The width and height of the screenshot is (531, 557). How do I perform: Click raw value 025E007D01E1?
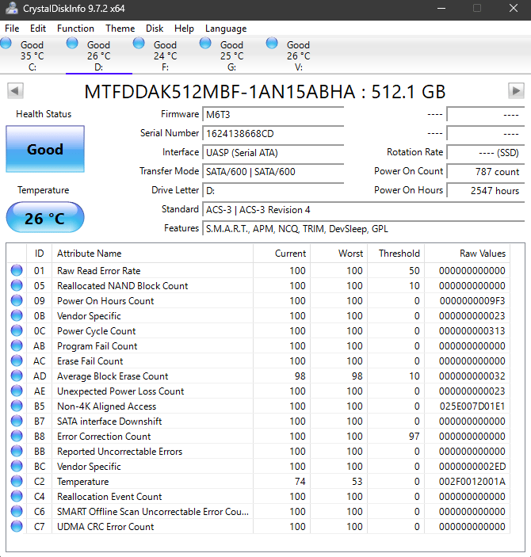(x=472, y=406)
